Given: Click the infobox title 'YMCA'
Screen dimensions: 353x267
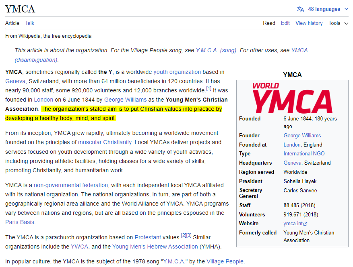Looking at the screenshot, I should 292,75.
